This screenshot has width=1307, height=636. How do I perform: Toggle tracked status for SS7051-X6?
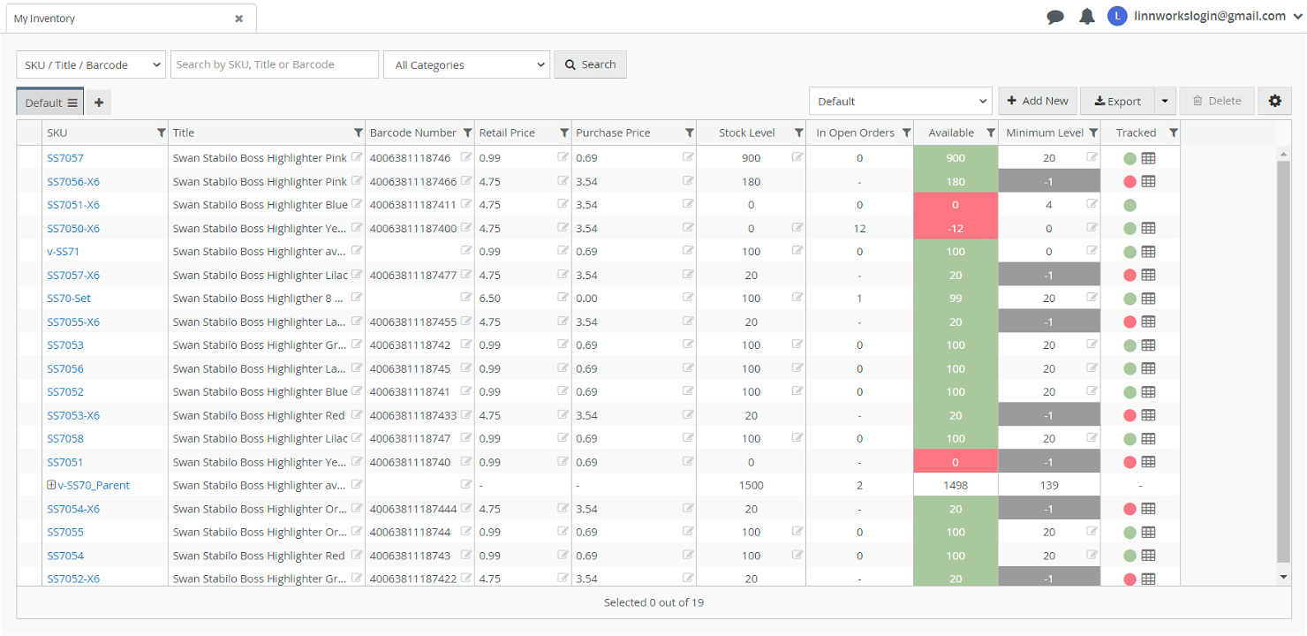click(1129, 205)
